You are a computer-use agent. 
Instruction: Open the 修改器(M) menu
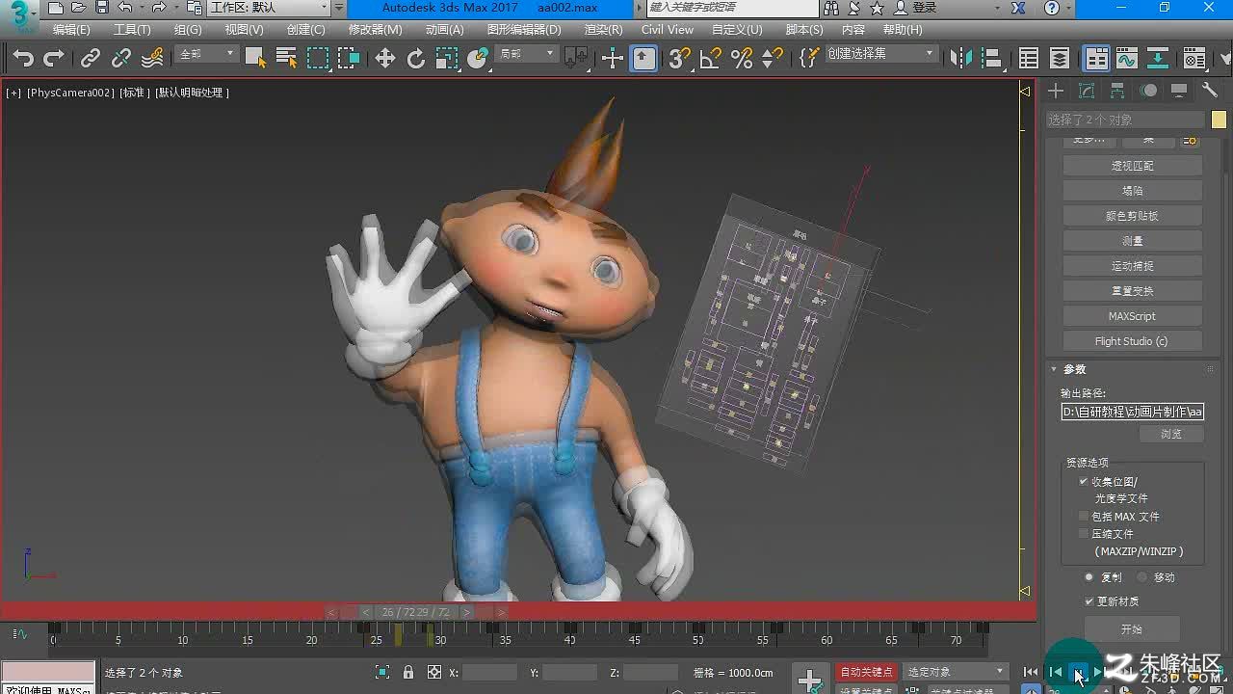(x=376, y=30)
